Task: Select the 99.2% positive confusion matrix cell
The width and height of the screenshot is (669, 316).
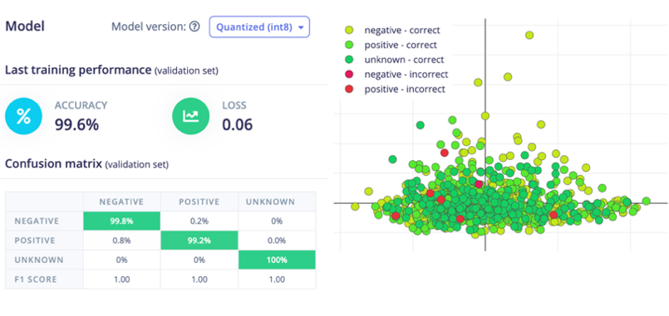Action: [199, 241]
